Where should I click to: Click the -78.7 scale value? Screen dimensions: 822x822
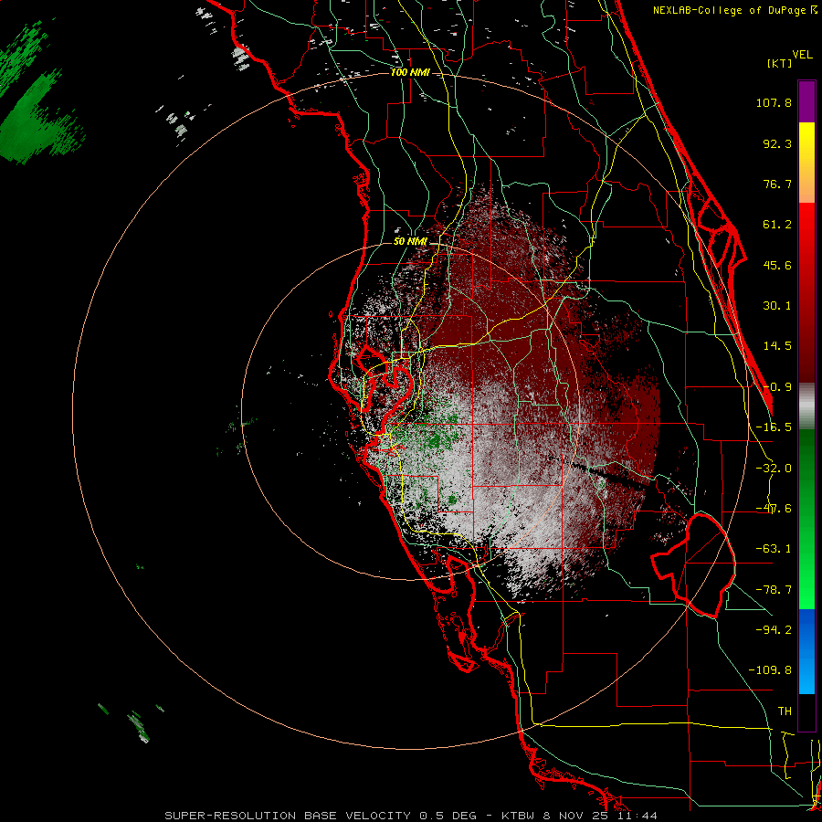click(x=774, y=590)
